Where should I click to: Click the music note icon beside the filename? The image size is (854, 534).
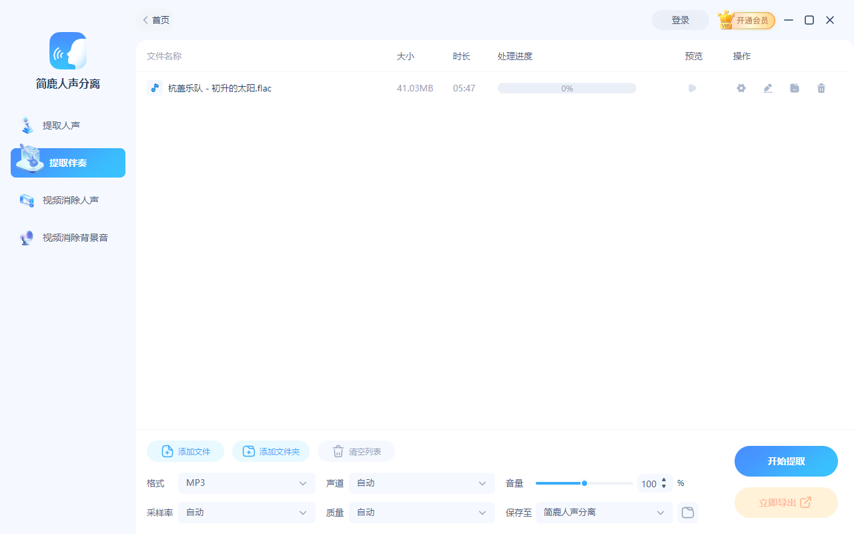click(x=154, y=87)
